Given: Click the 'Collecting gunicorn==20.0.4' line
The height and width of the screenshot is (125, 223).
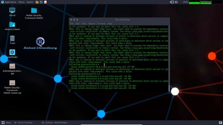Looking at the screenshot, I should coord(84,65).
